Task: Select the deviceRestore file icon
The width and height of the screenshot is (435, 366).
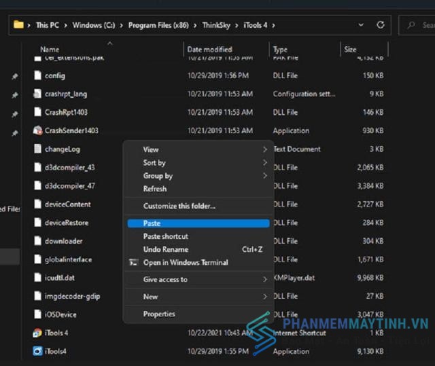Action: [x=37, y=222]
